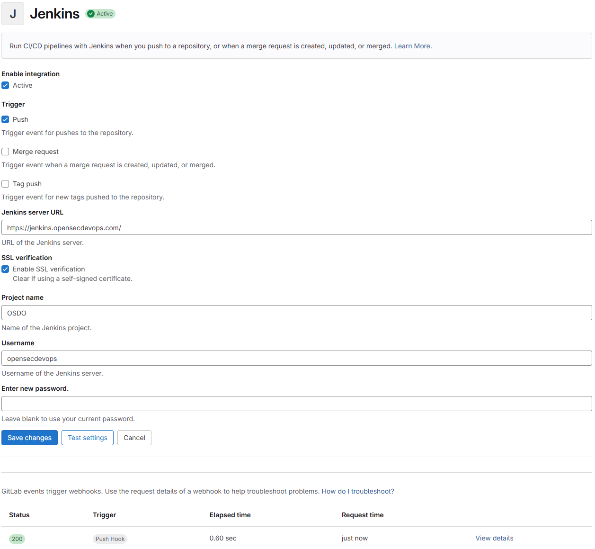Click the 0.60 sec elapsed time
This screenshot has height=549, width=595.
click(223, 538)
